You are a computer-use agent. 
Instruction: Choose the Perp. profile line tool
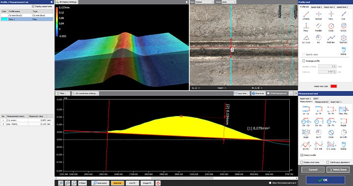click(306, 27)
